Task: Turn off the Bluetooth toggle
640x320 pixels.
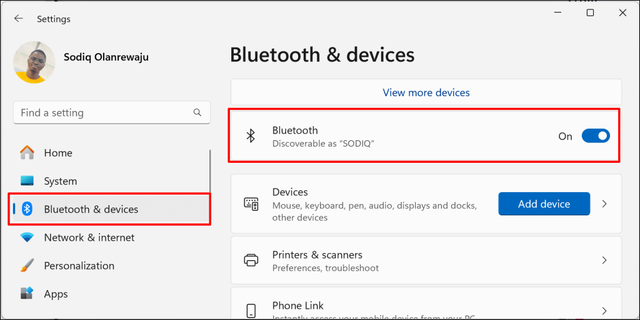Action: click(595, 136)
